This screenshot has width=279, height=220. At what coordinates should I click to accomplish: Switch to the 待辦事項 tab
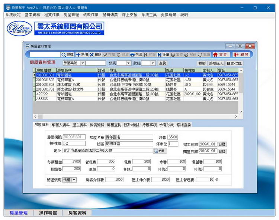[x=150, y=125]
